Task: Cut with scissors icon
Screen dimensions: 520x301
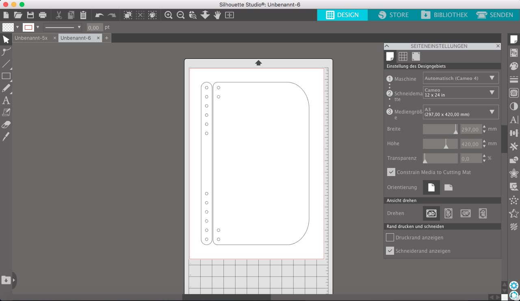Action: click(x=59, y=15)
